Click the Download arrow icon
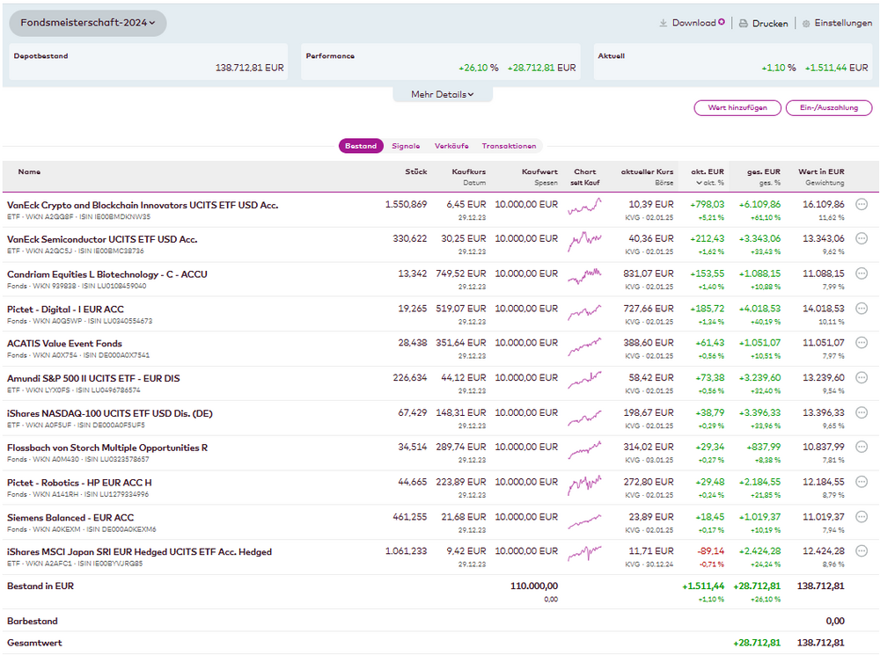The image size is (880, 670). click(x=664, y=24)
